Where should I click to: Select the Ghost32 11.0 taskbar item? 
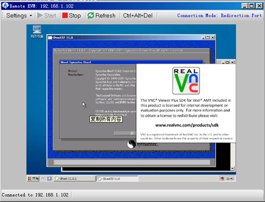pos(118,179)
